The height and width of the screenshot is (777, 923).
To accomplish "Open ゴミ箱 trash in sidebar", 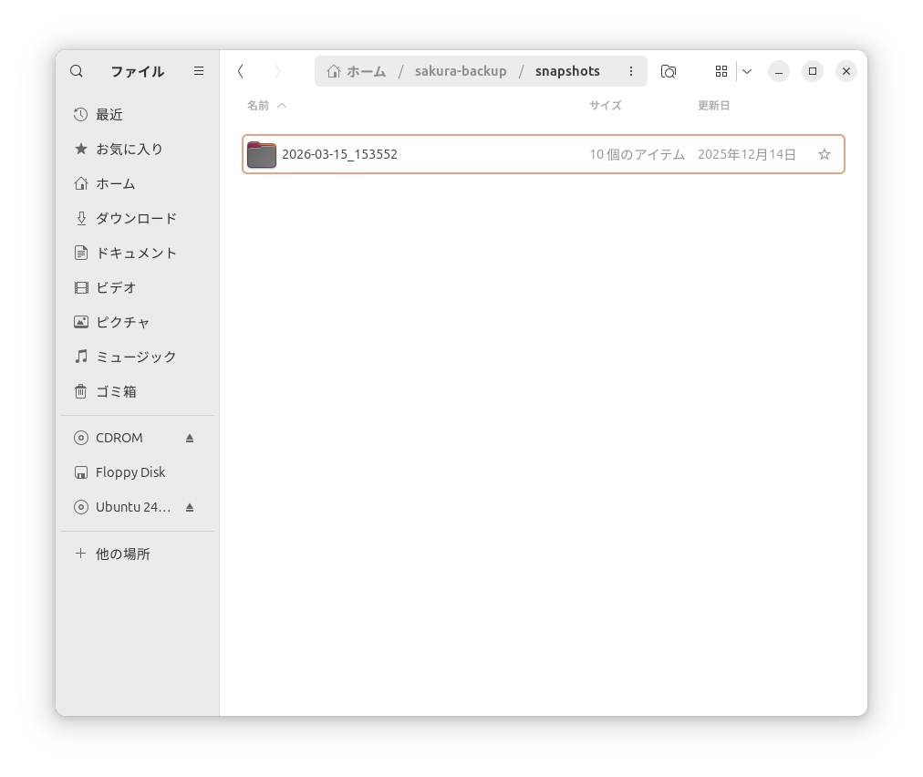I will 116,391.
